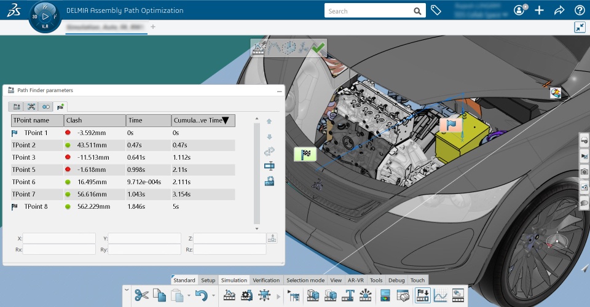This screenshot has height=307, width=590.
Task: Select the TPoint 8 row
Action: click(x=123, y=206)
